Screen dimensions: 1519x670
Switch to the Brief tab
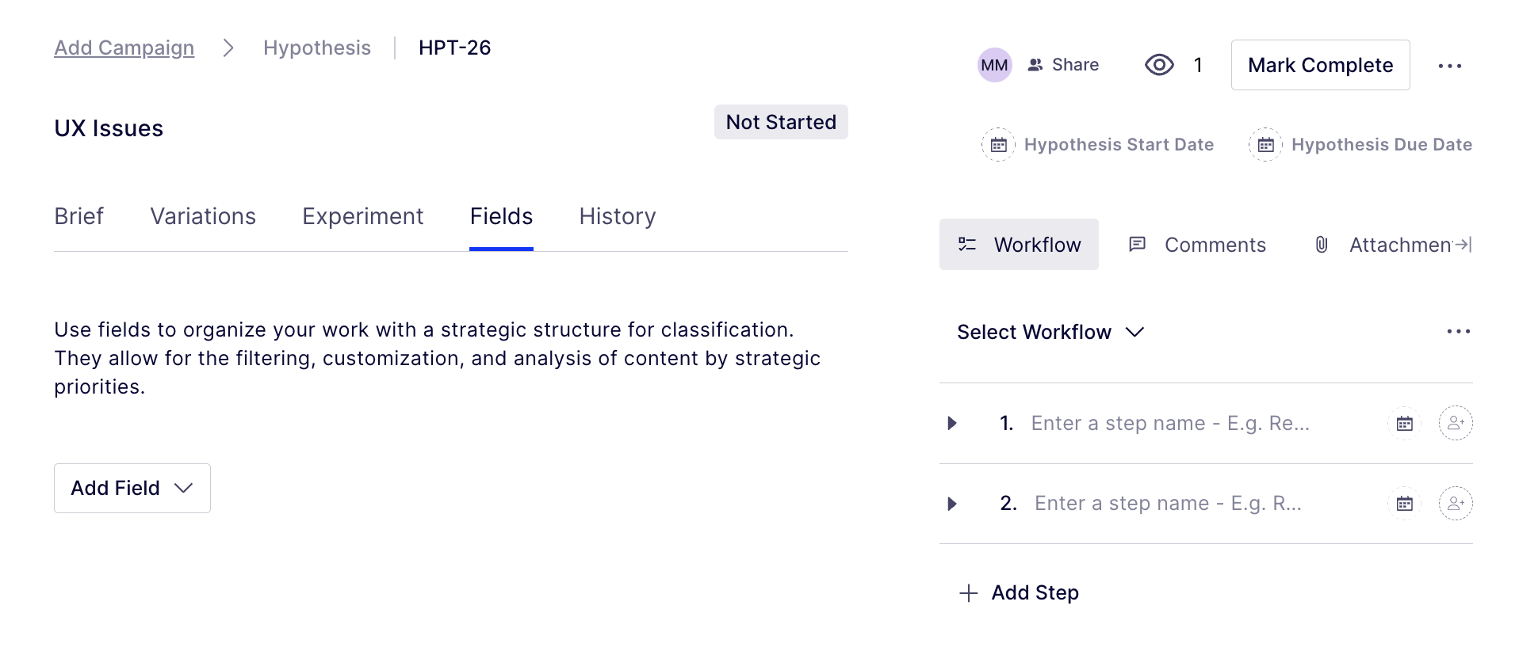coord(78,216)
